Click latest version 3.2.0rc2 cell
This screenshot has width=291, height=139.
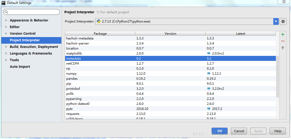(218, 88)
